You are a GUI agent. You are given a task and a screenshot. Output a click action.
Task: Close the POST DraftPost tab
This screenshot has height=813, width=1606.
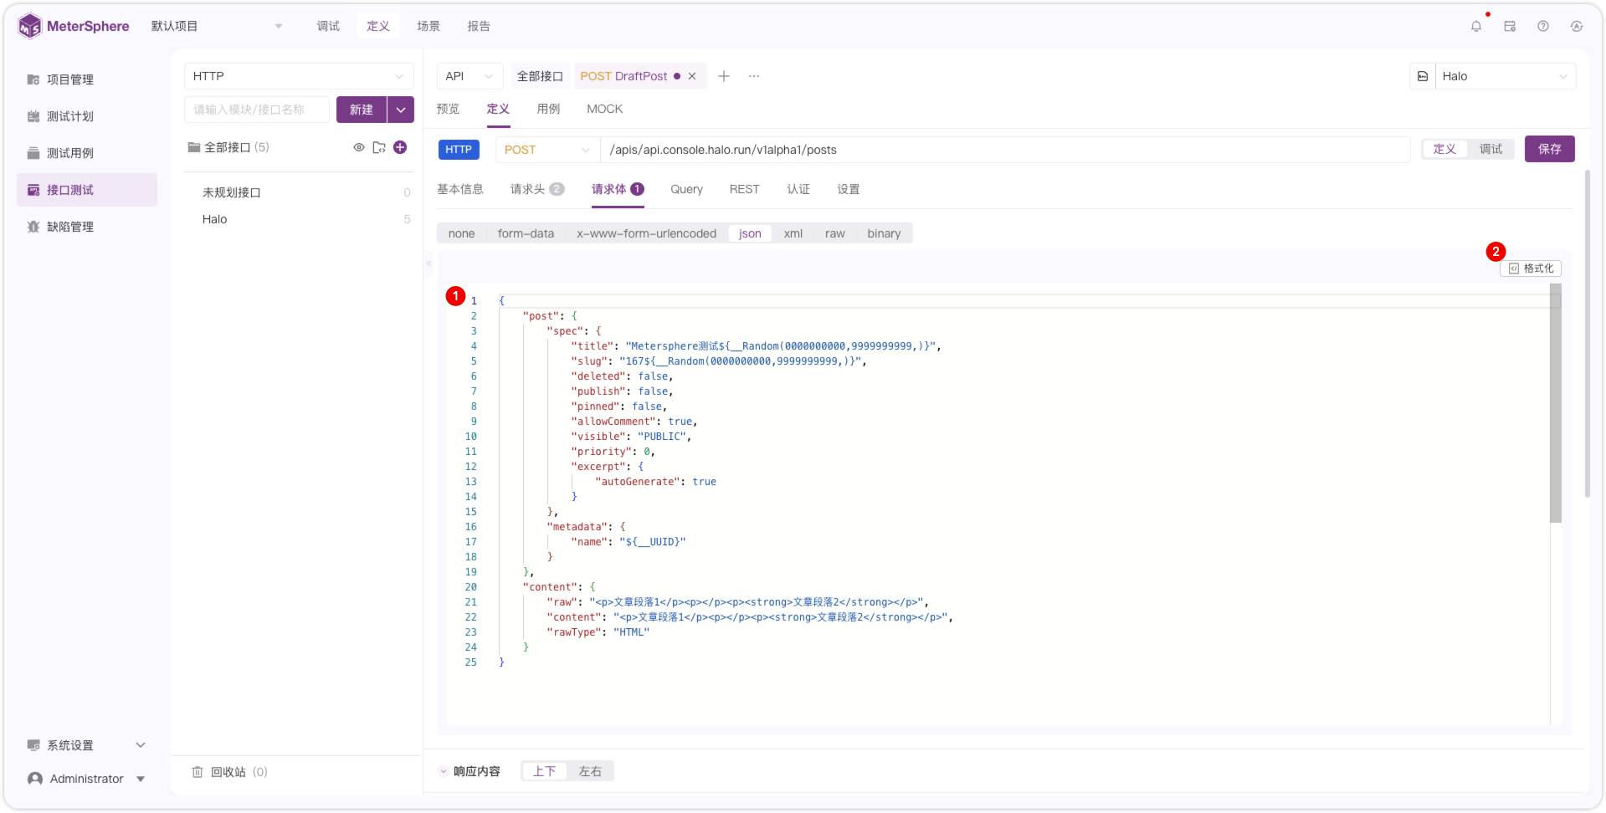coord(692,76)
